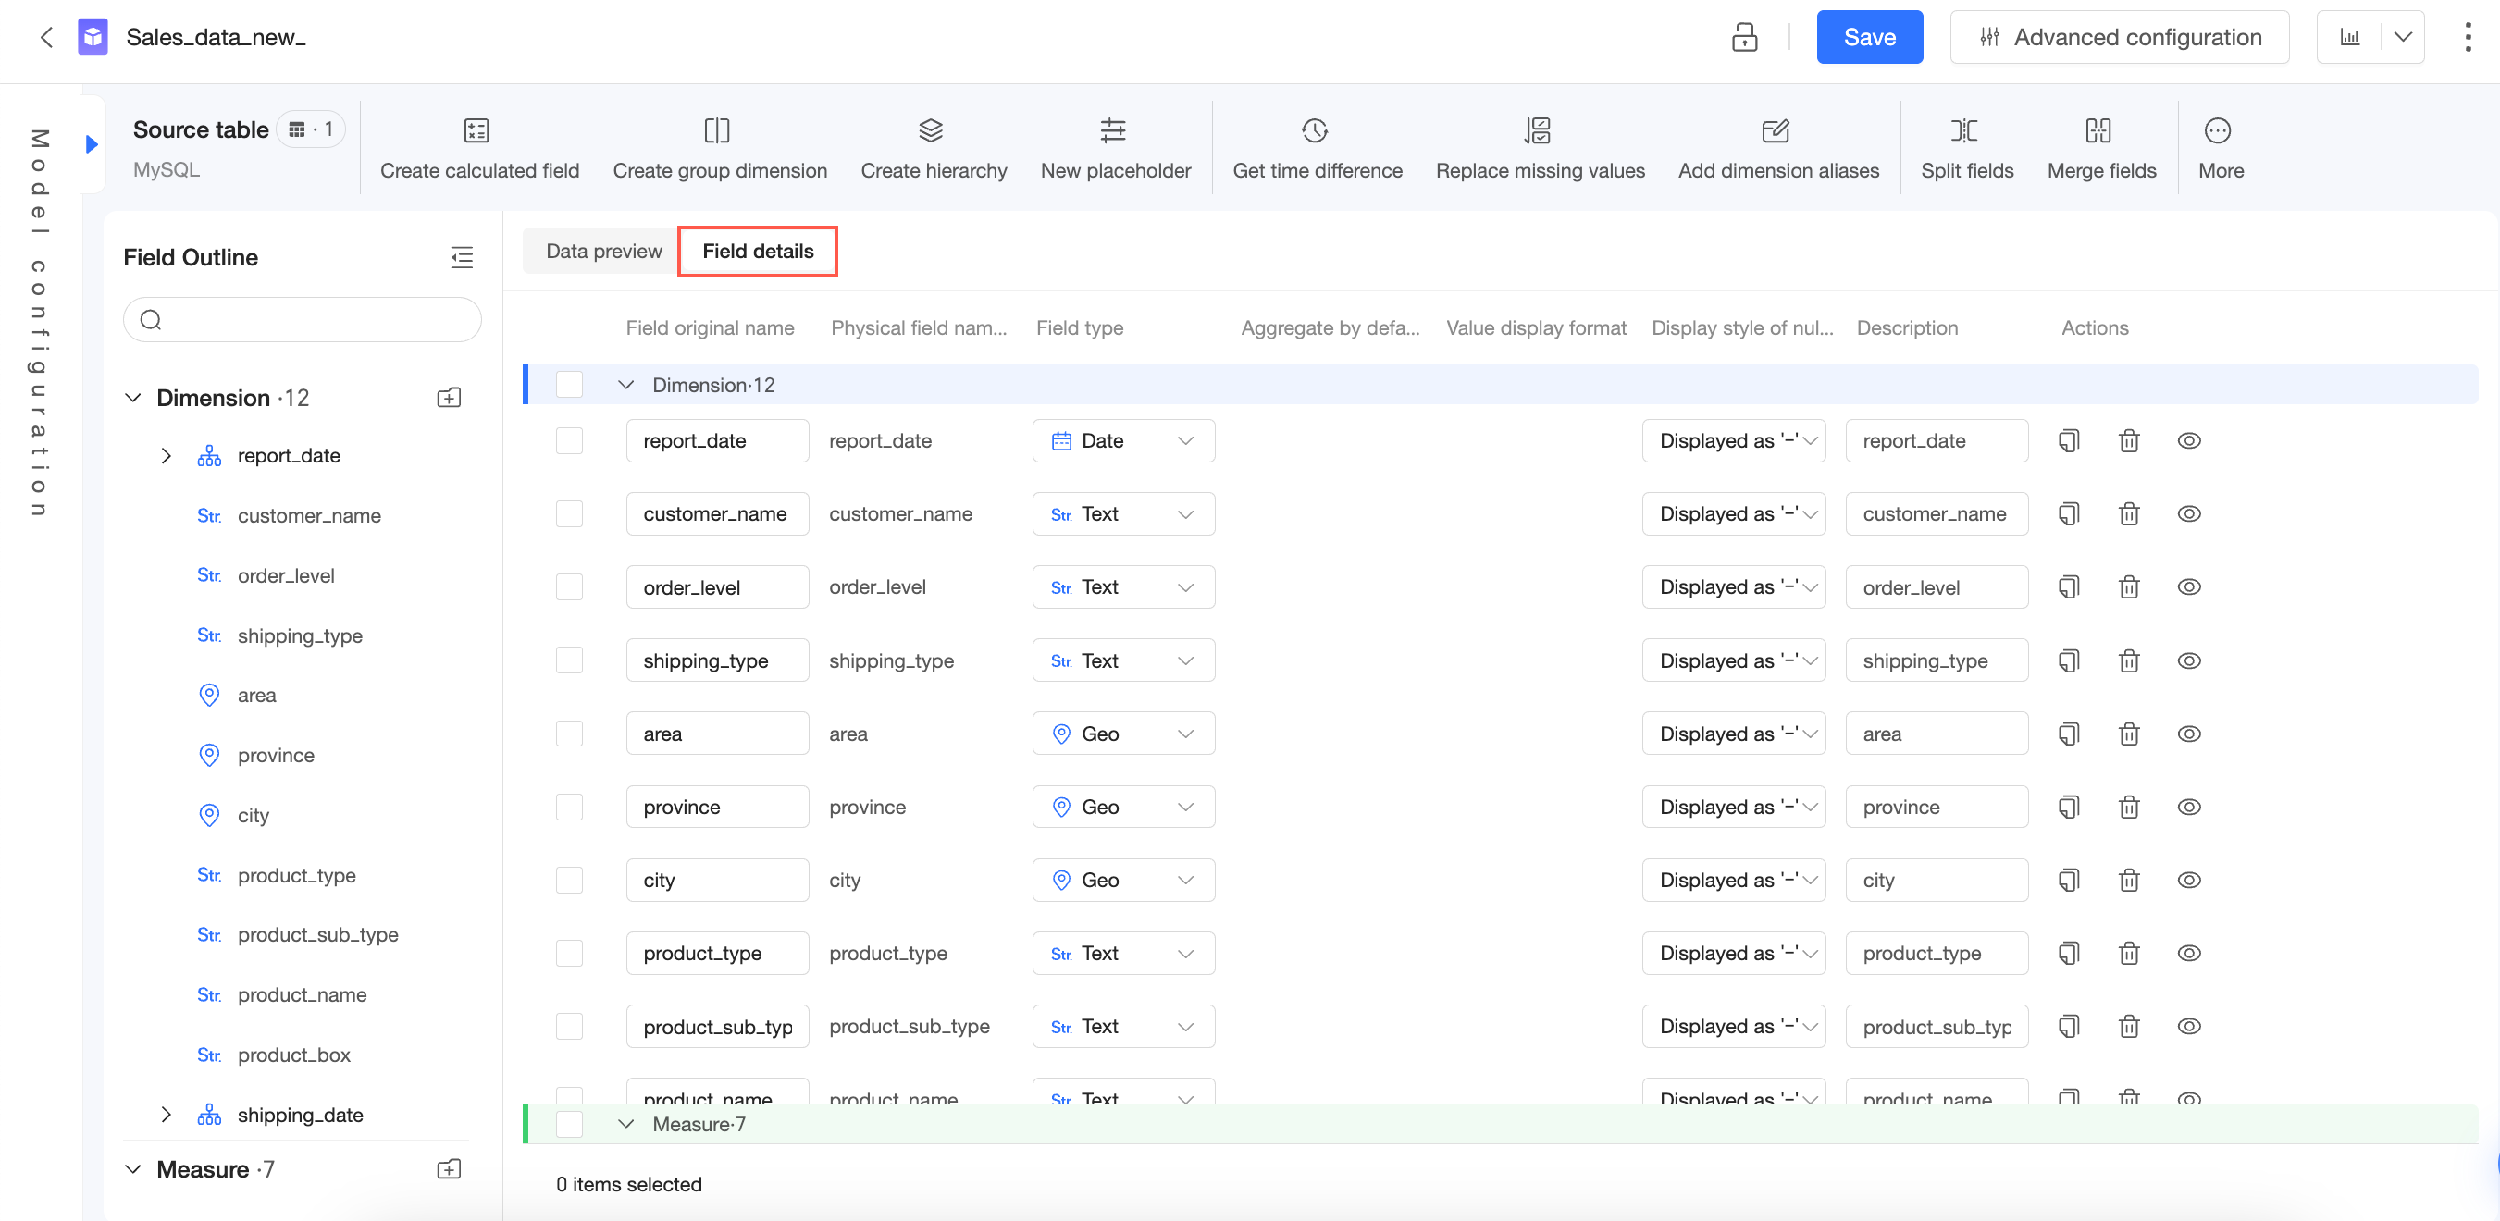Hide the report_date field via eye icon
This screenshot has width=2500, height=1221.
click(2188, 440)
